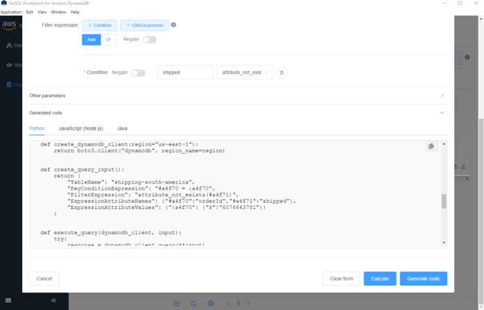The image size is (484, 310).
Task: Go to previous page with left arrow
Action: click(x=227, y=304)
